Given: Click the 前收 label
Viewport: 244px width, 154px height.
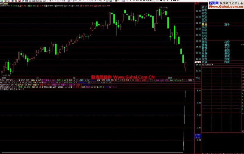Looking at the screenshot, I should pyautogui.click(x=227, y=45).
